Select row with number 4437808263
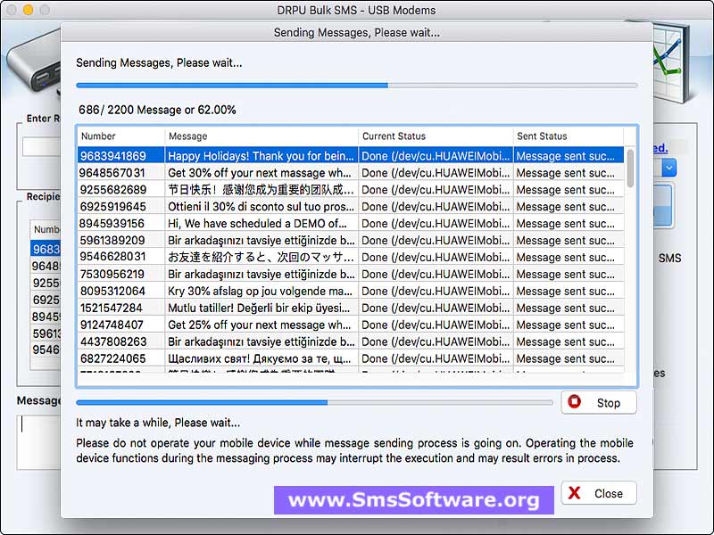The width and height of the screenshot is (714, 535). [x=120, y=342]
